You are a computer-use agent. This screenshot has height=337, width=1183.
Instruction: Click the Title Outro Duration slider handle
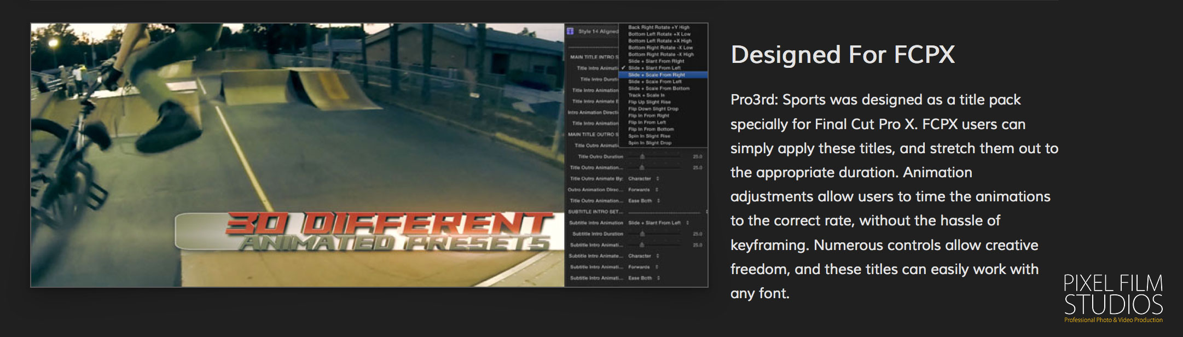[x=642, y=156]
